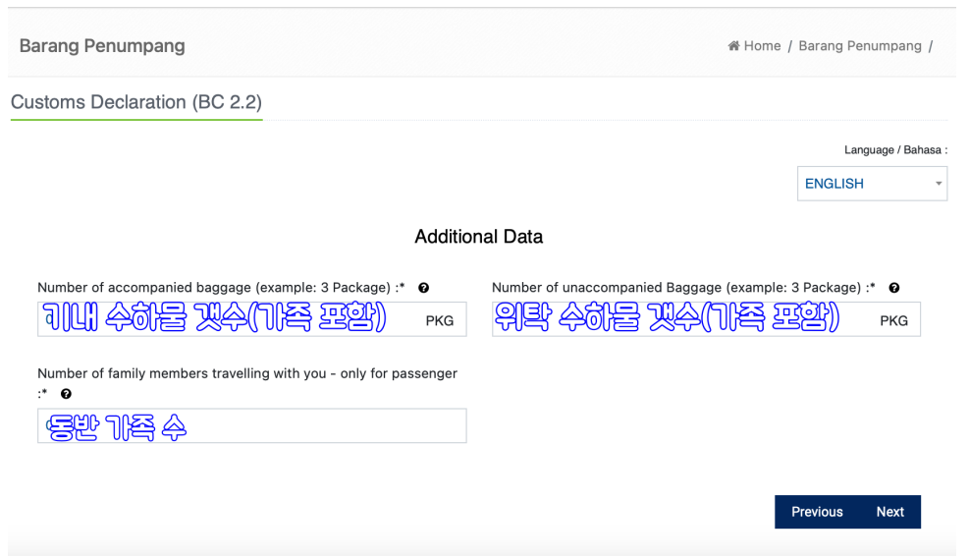
Task: Click the Home icon in breadcrumb
Action: (733, 46)
